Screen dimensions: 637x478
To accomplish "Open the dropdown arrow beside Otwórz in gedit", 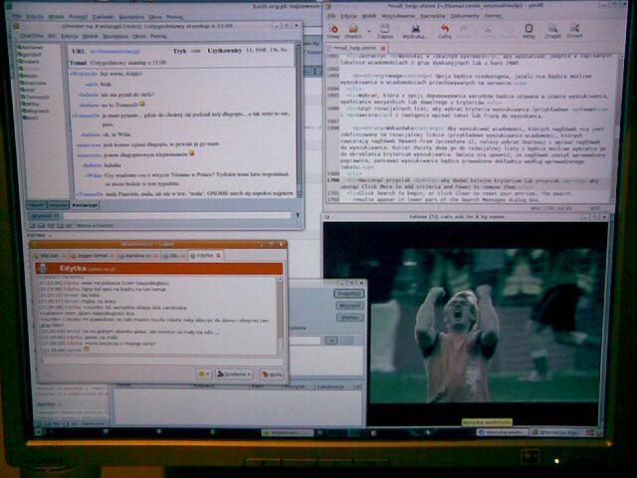I will click(369, 31).
